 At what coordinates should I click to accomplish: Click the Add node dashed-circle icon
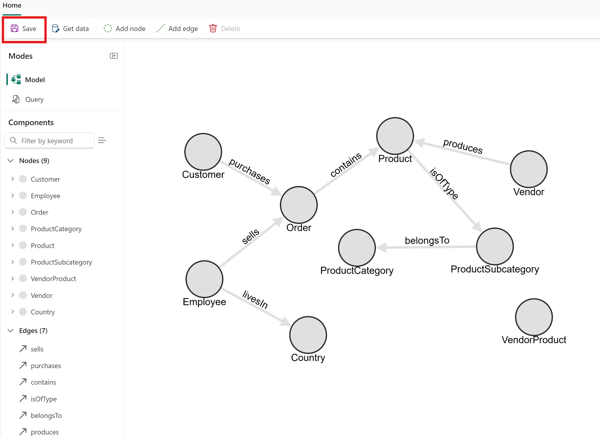(108, 28)
